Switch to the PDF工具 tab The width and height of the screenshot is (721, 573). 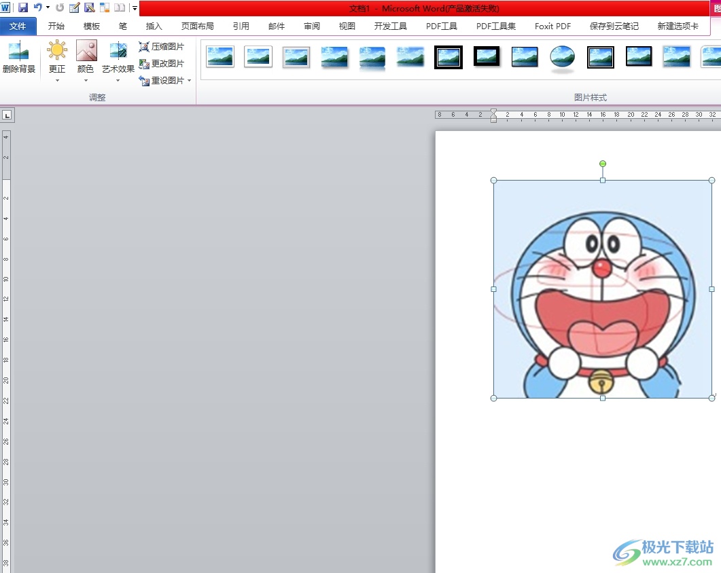coord(442,26)
